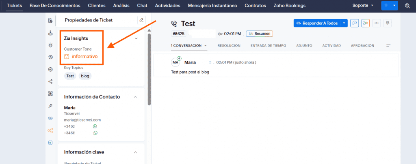Click the comment bubble icon

pos(354,23)
